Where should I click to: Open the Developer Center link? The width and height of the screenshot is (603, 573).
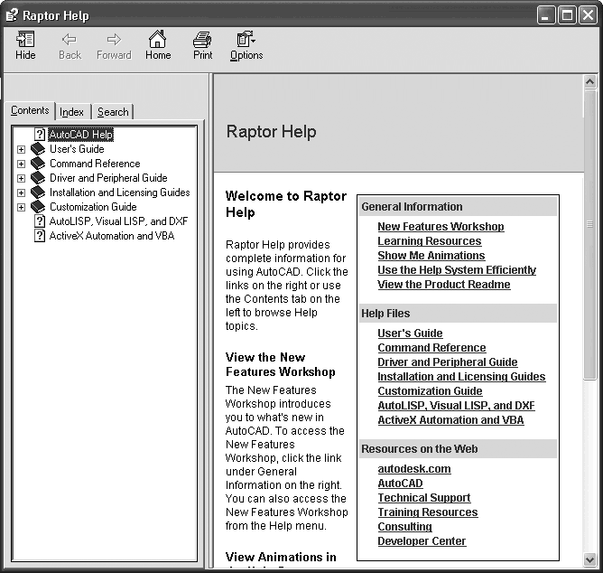[422, 541]
